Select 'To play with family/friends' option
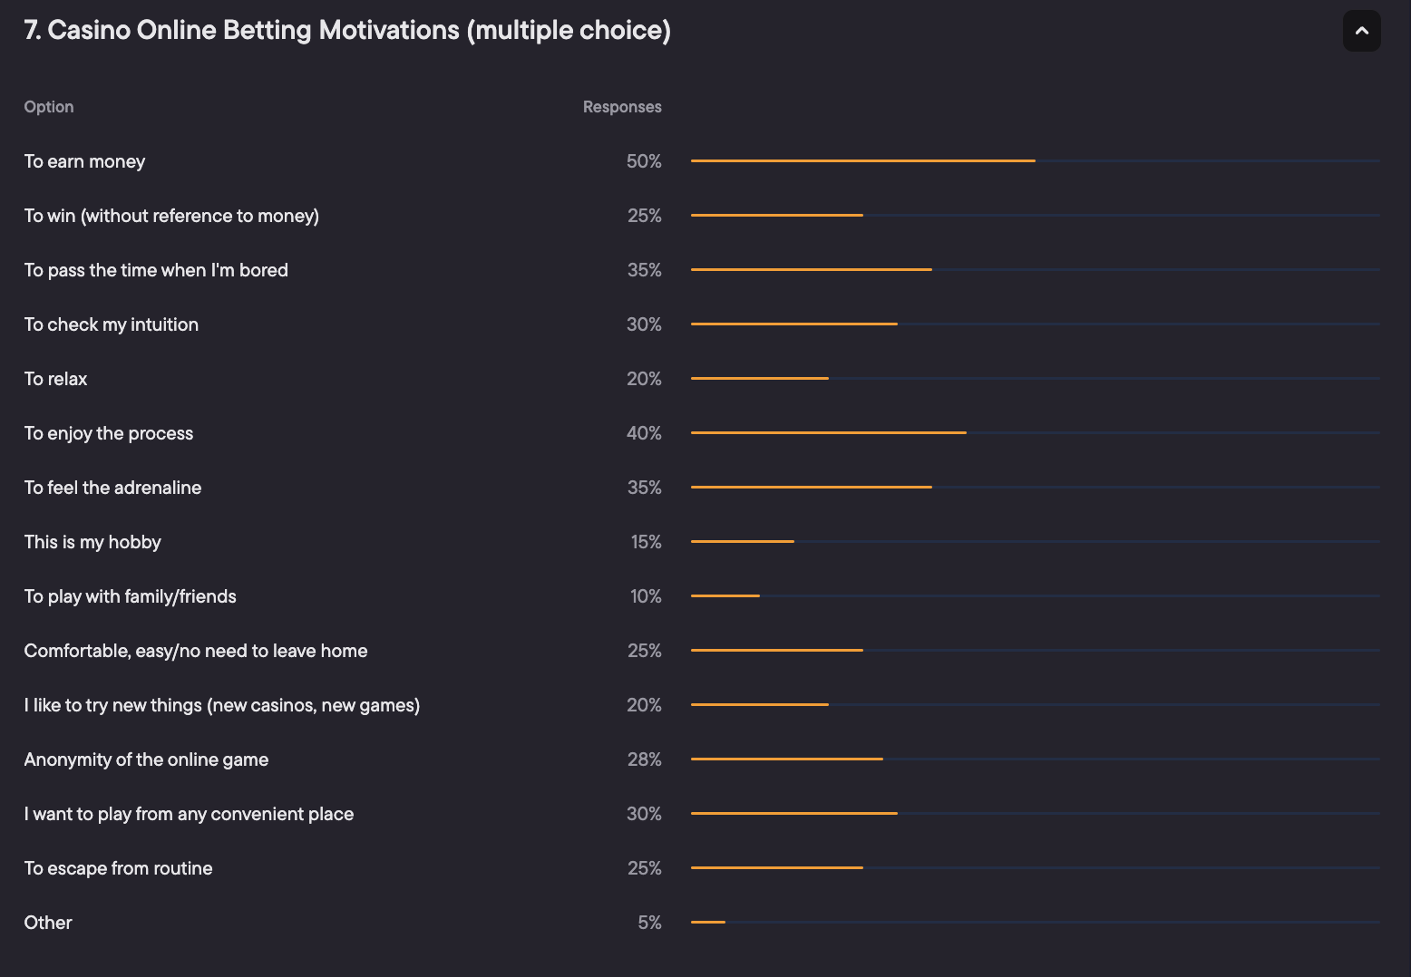1411x977 pixels. pyautogui.click(x=130, y=596)
